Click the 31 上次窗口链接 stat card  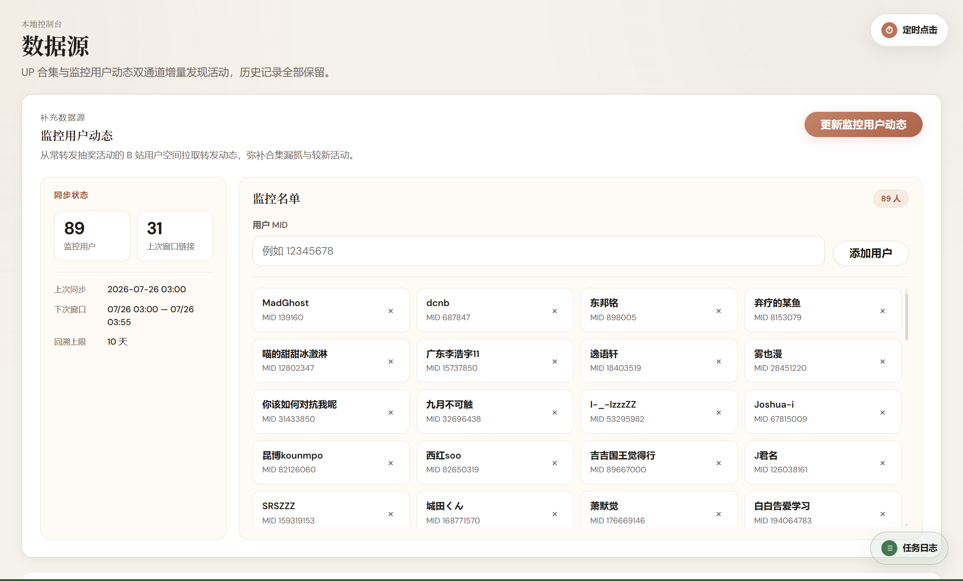(x=175, y=236)
